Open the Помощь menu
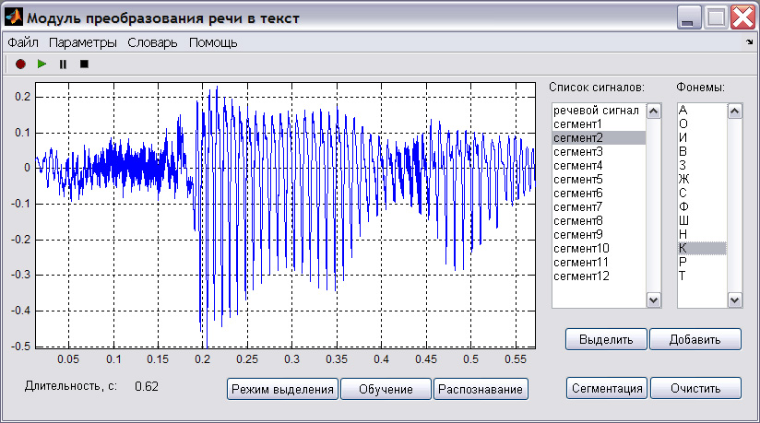Screen dimensions: 760x423 pos(213,42)
